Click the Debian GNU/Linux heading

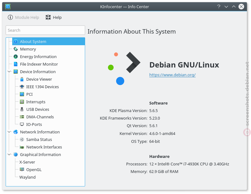184,65
